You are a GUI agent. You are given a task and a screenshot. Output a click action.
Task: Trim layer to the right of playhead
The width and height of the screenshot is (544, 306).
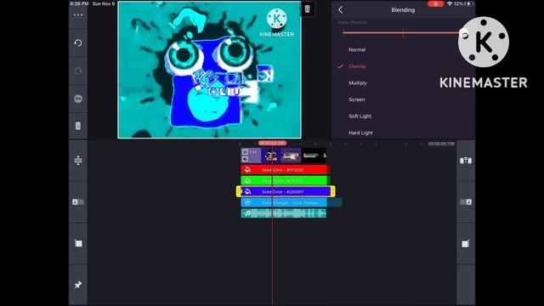coord(466,202)
